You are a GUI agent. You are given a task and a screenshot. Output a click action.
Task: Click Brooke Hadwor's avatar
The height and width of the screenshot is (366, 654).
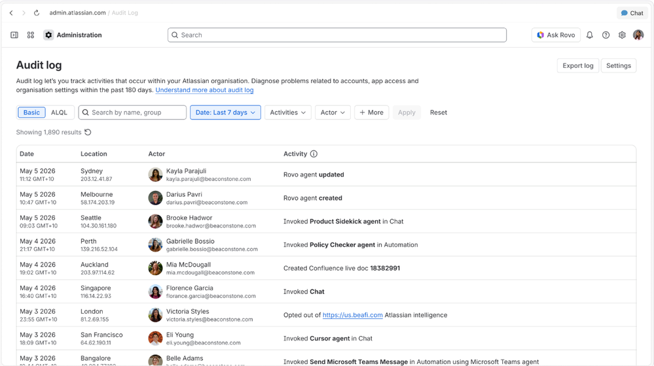155,222
